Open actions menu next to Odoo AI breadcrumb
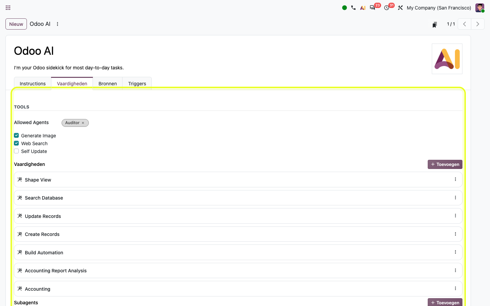 (x=58, y=24)
